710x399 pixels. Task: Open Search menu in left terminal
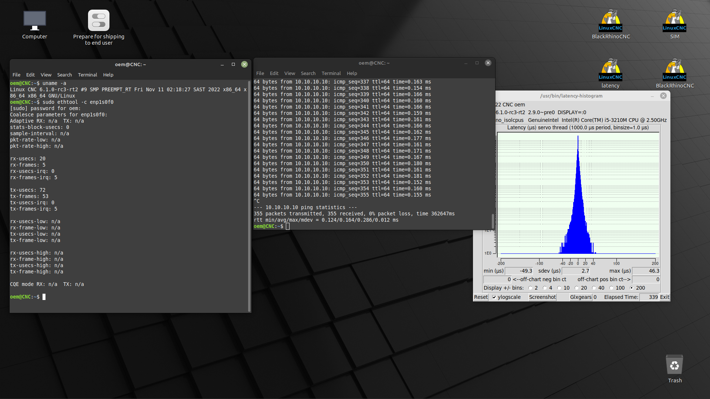[64, 75]
